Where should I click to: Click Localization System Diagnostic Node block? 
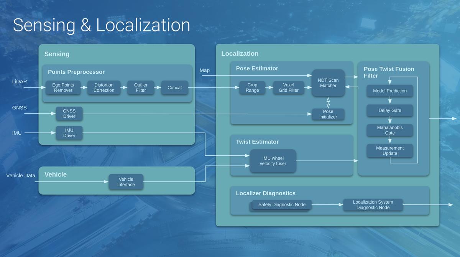[373, 204]
